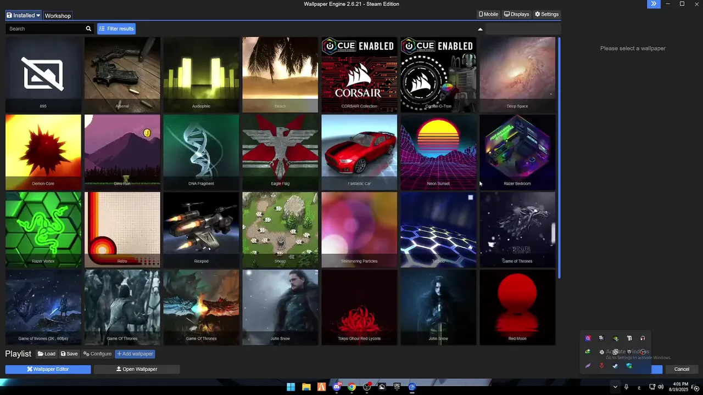Select Game of thrones (2K, 60fps) wallpaper
703x395 pixels.
(x=43, y=307)
